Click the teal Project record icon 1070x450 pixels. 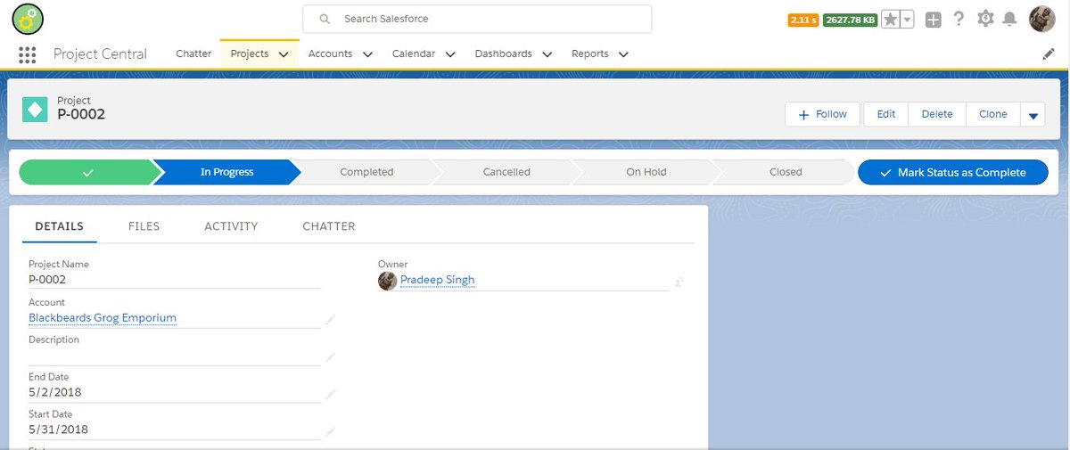(35, 110)
